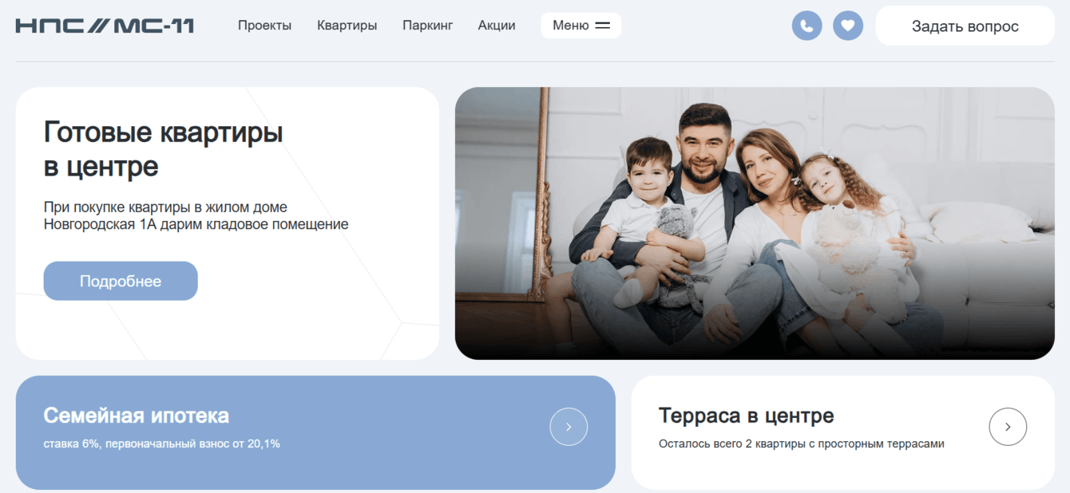Select the white heart icon on blue background
Image resolution: width=1070 pixels, height=493 pixels.
[x=848, y=25]
